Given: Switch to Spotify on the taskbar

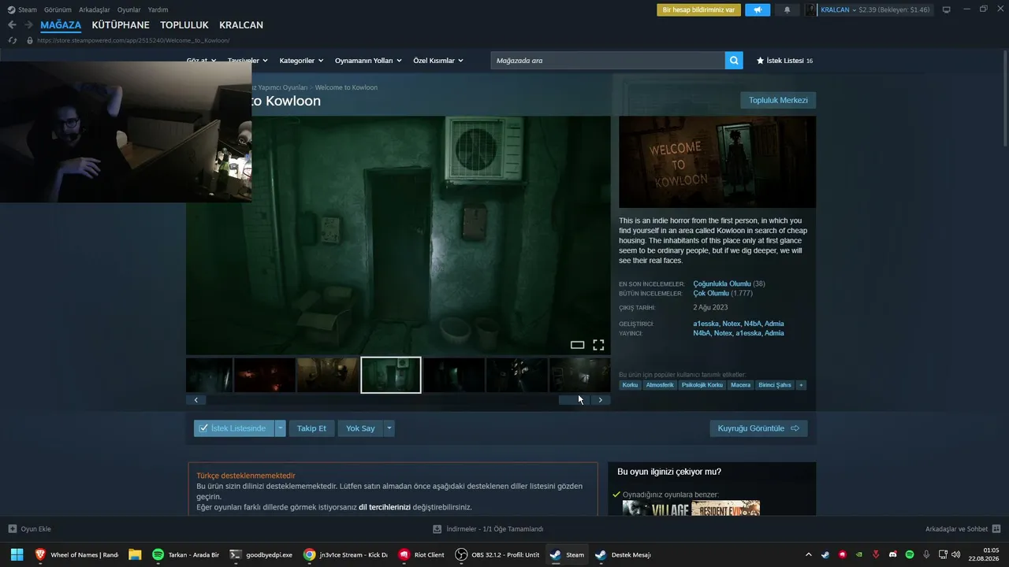Looking at the screenshot, I should click(x=186, y=554).
